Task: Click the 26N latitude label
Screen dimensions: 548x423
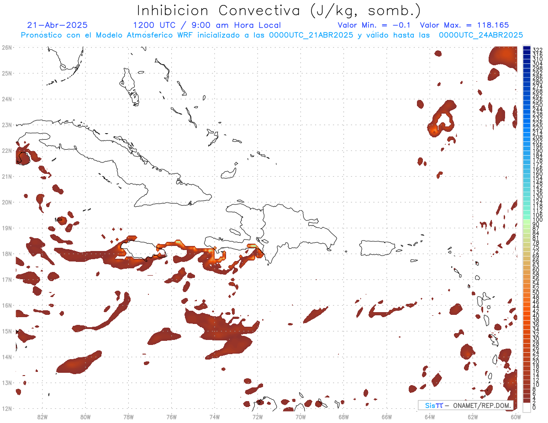Action: pyautogui.click(x=7, y=47)
